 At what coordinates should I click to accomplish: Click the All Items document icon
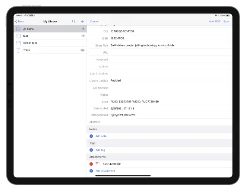coord(19,29)
